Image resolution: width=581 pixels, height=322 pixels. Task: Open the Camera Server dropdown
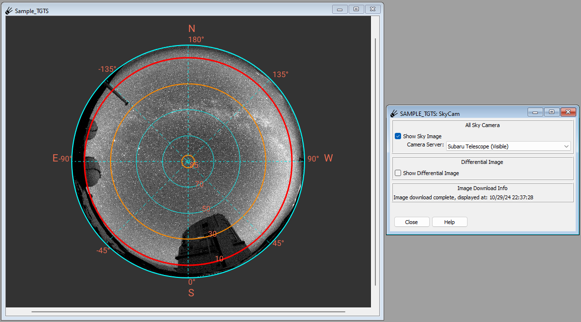click(508, 146)
